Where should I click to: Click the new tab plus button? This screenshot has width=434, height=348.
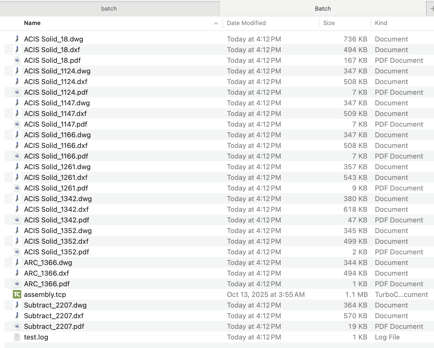[x=431, y=9]
